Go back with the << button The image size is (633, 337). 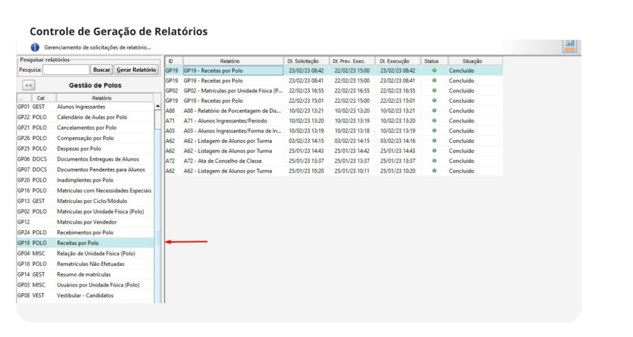[x=28, y=85]
